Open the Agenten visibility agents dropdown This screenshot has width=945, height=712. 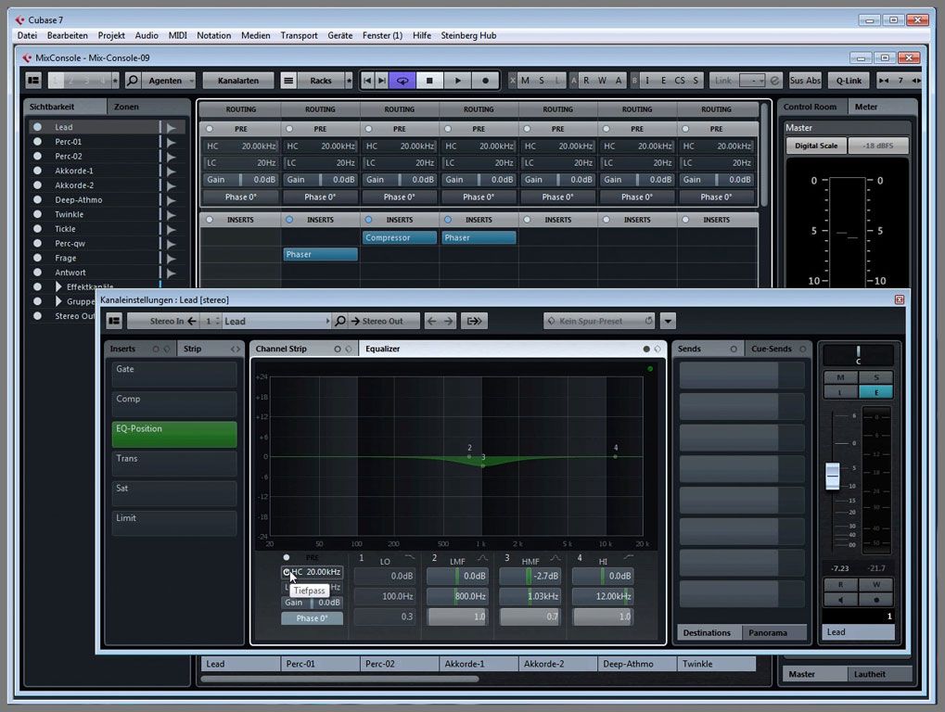170,80
